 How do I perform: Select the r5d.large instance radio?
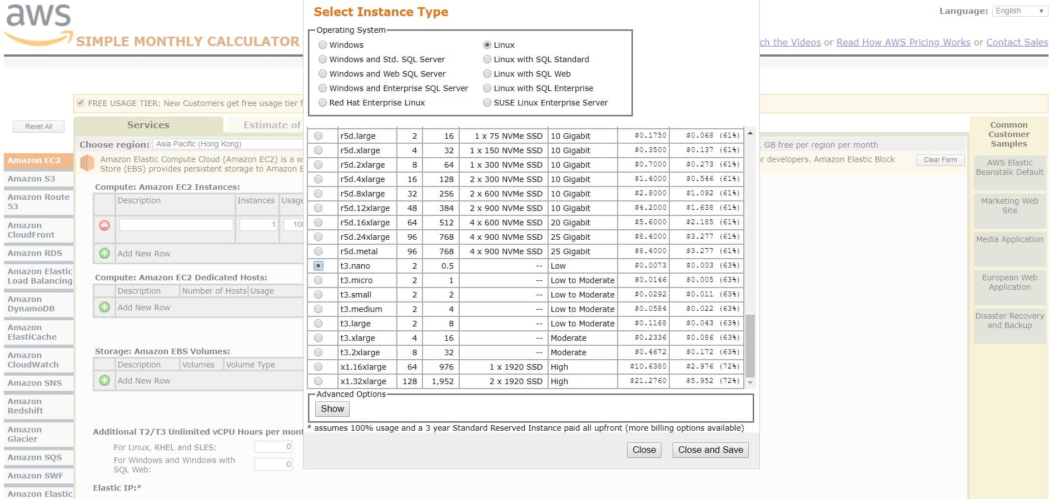tap(318, 136)
